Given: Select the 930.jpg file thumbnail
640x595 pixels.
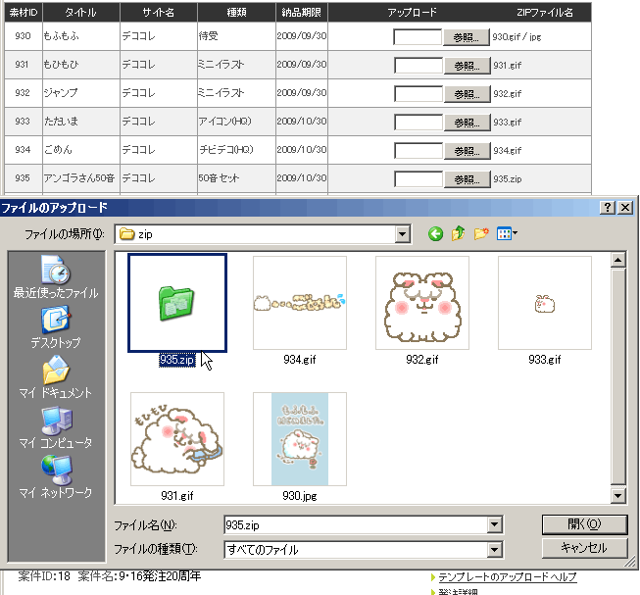Looking at the screenshot, I should pos(299,439).
